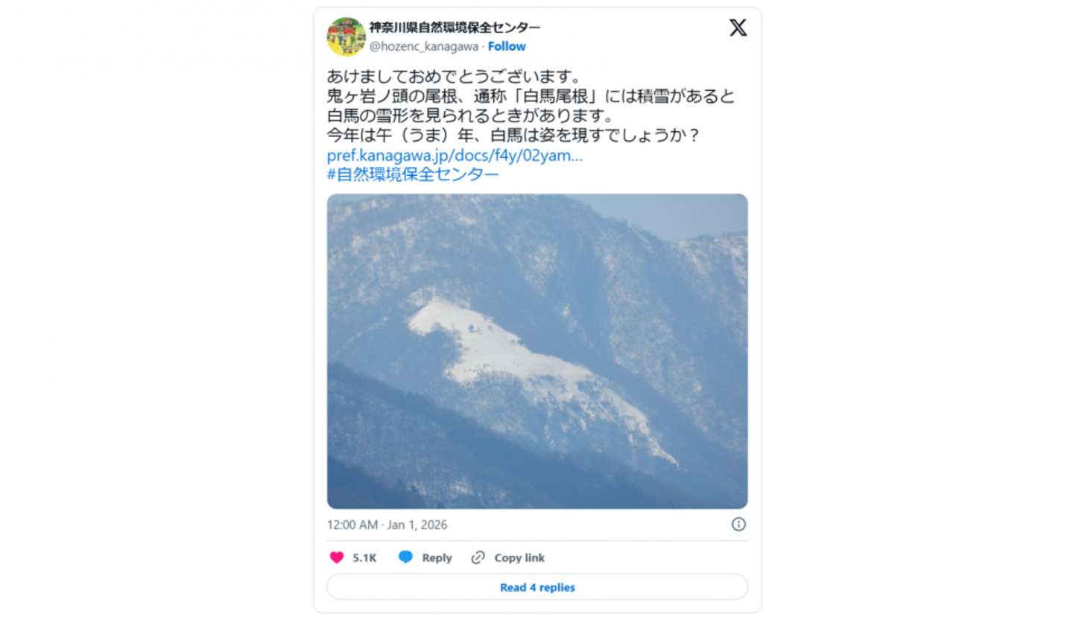This screenshot has width=1073, height=623.
Task: Click the Copy link text label
Action: pos(519,557)
